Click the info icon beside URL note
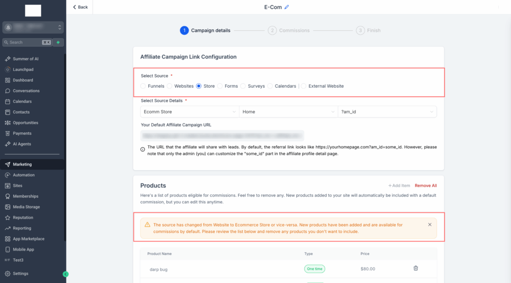The height and width of the screenshot is (283, 511). tap(143, 150)
